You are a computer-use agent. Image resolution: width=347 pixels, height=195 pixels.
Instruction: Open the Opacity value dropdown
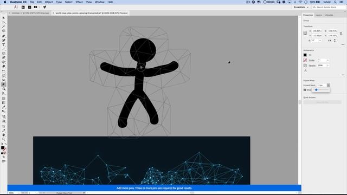[x=327, y=66]
